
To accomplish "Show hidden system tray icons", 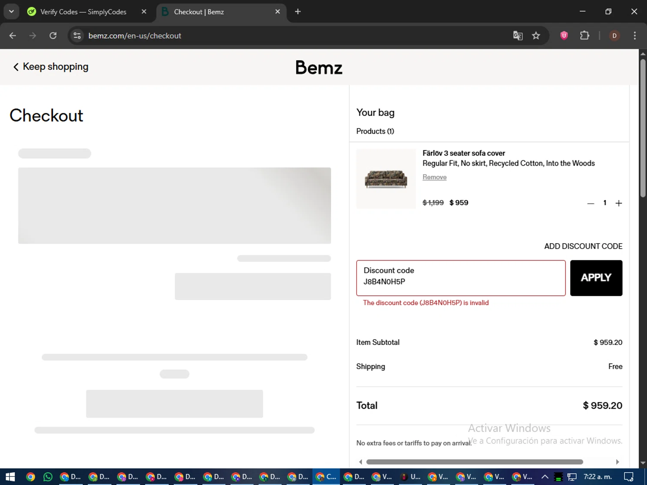I will (545, 477).
